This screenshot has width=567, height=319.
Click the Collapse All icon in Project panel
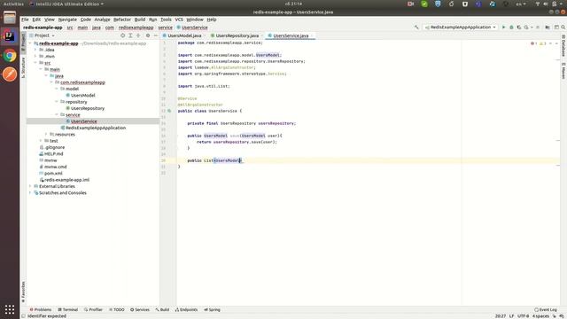138,35
